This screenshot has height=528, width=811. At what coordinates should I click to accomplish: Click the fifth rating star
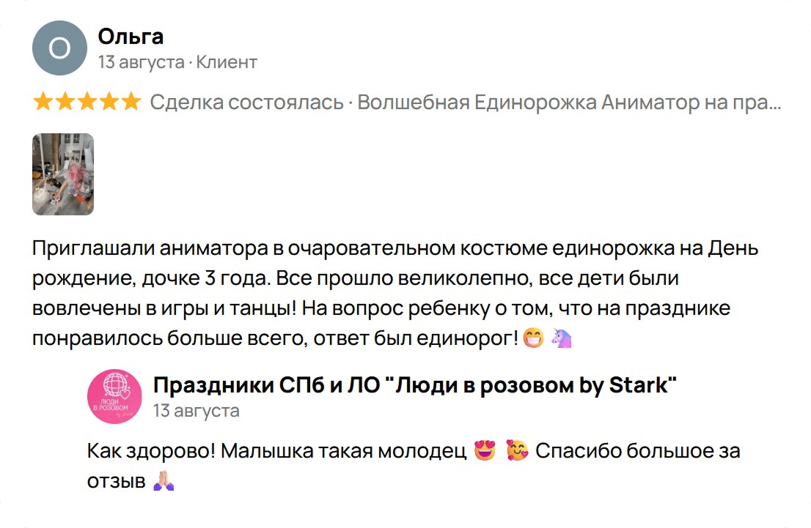pyautogui.click(x=131, y=103)
